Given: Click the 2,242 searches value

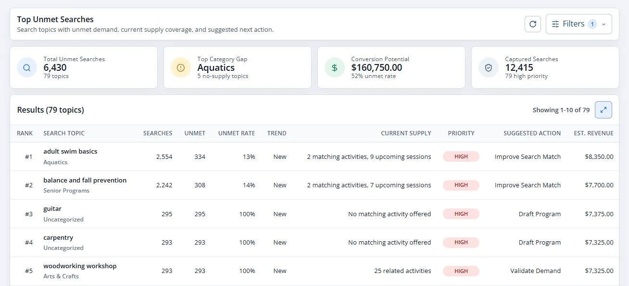Looking at the screenshot, I should [164, 185].
